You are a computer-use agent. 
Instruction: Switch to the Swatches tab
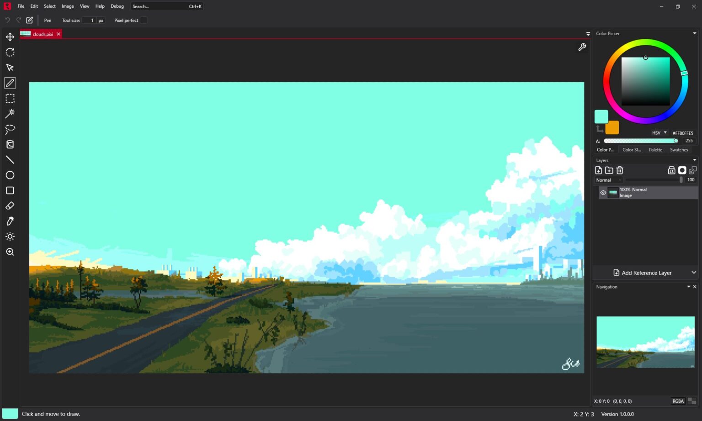[x=679, y=149]
